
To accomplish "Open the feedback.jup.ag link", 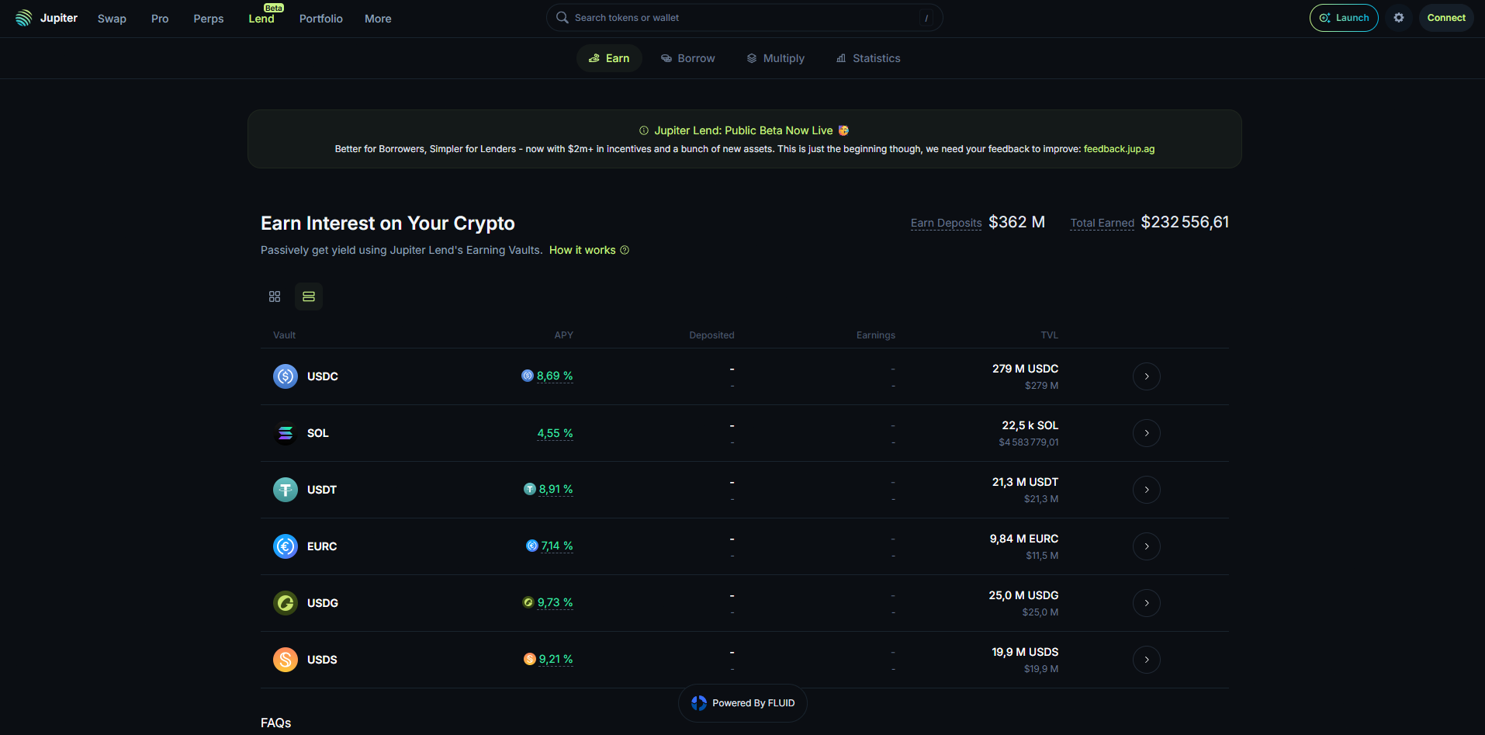I will (1119, 148).
